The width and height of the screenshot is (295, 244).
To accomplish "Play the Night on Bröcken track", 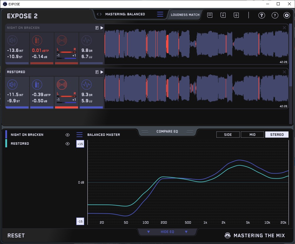I will click(102, 28).
